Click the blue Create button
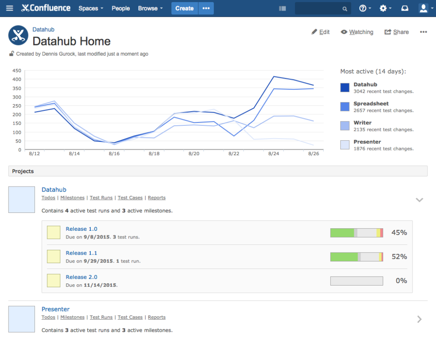This screenshot has width=436, height=337. (x=184, y=8)
